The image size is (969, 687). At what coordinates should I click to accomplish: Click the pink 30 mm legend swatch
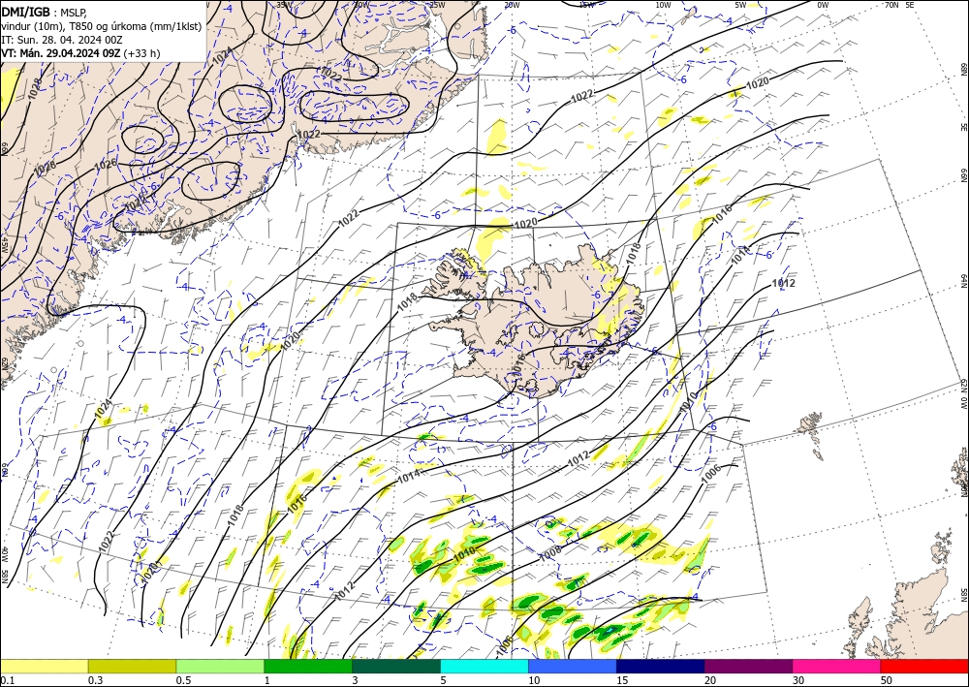pos(837,666)
